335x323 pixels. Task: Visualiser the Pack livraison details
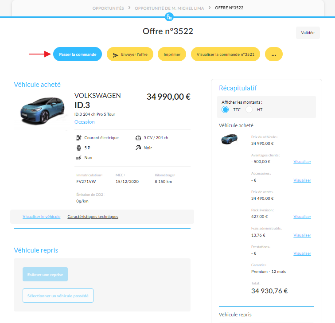pyautogui.click(x=302, y=217)
